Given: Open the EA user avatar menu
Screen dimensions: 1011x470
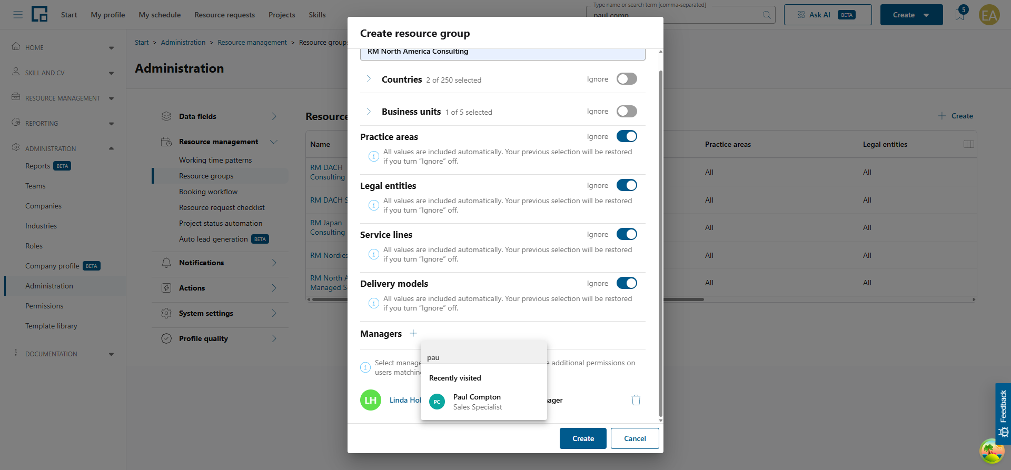Looking at the screenshot, I should [989, 15].
